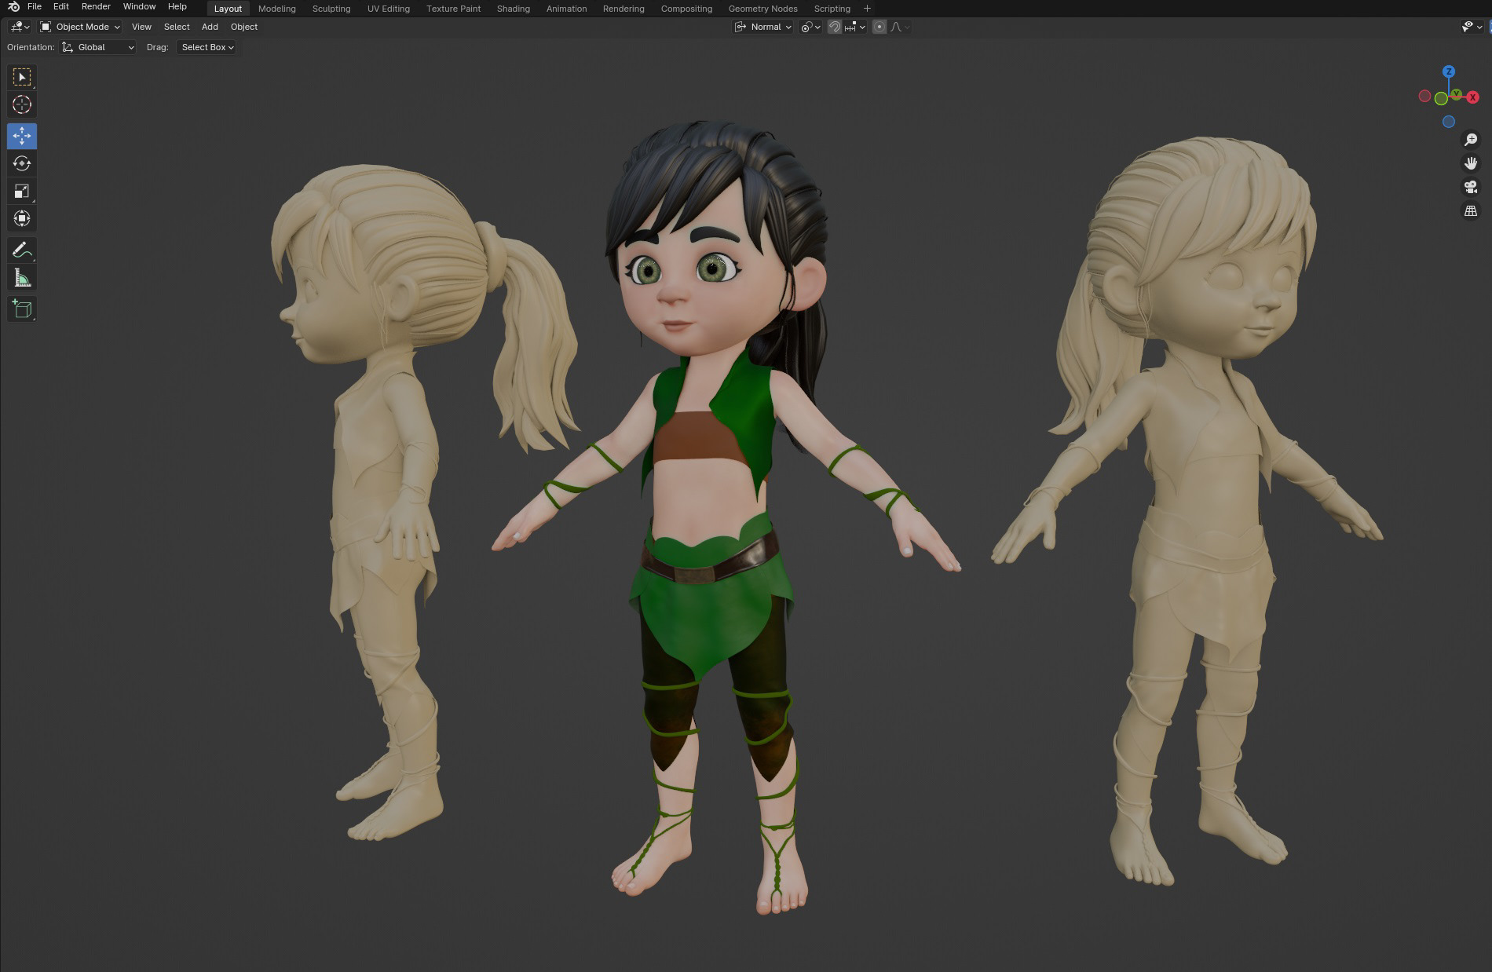Viewport: 1492px width, 972px height.
Task: Open the File menu
Action: coord(35,6)
